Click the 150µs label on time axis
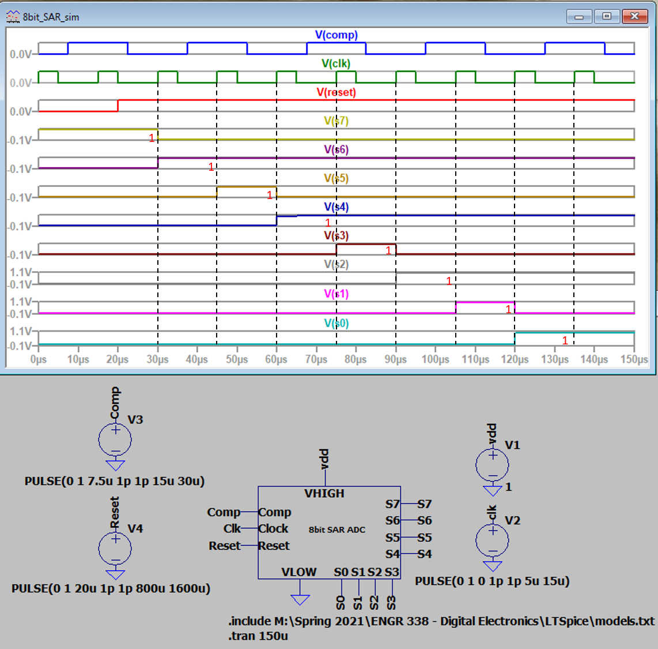Image resolution: width=658 pixels, height=649 pixels. point(634,359)
